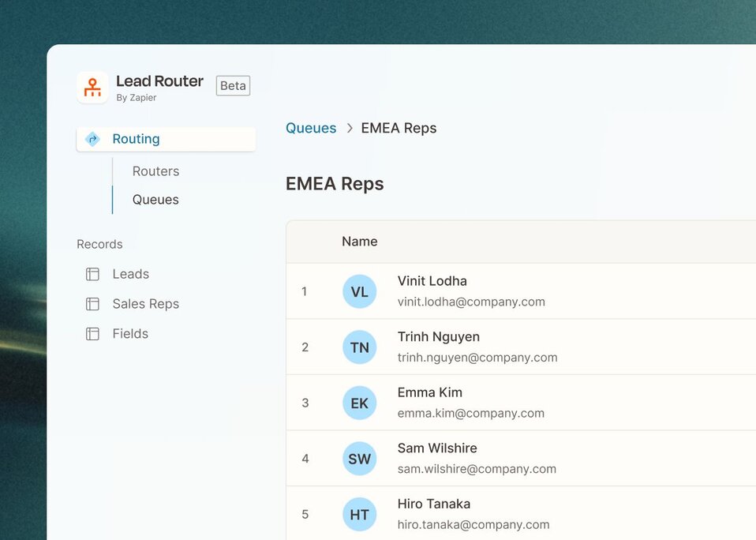Click Sam Wilshire's SW avatar
This screenshot has width=756, height=540.
tap(359, 459)
